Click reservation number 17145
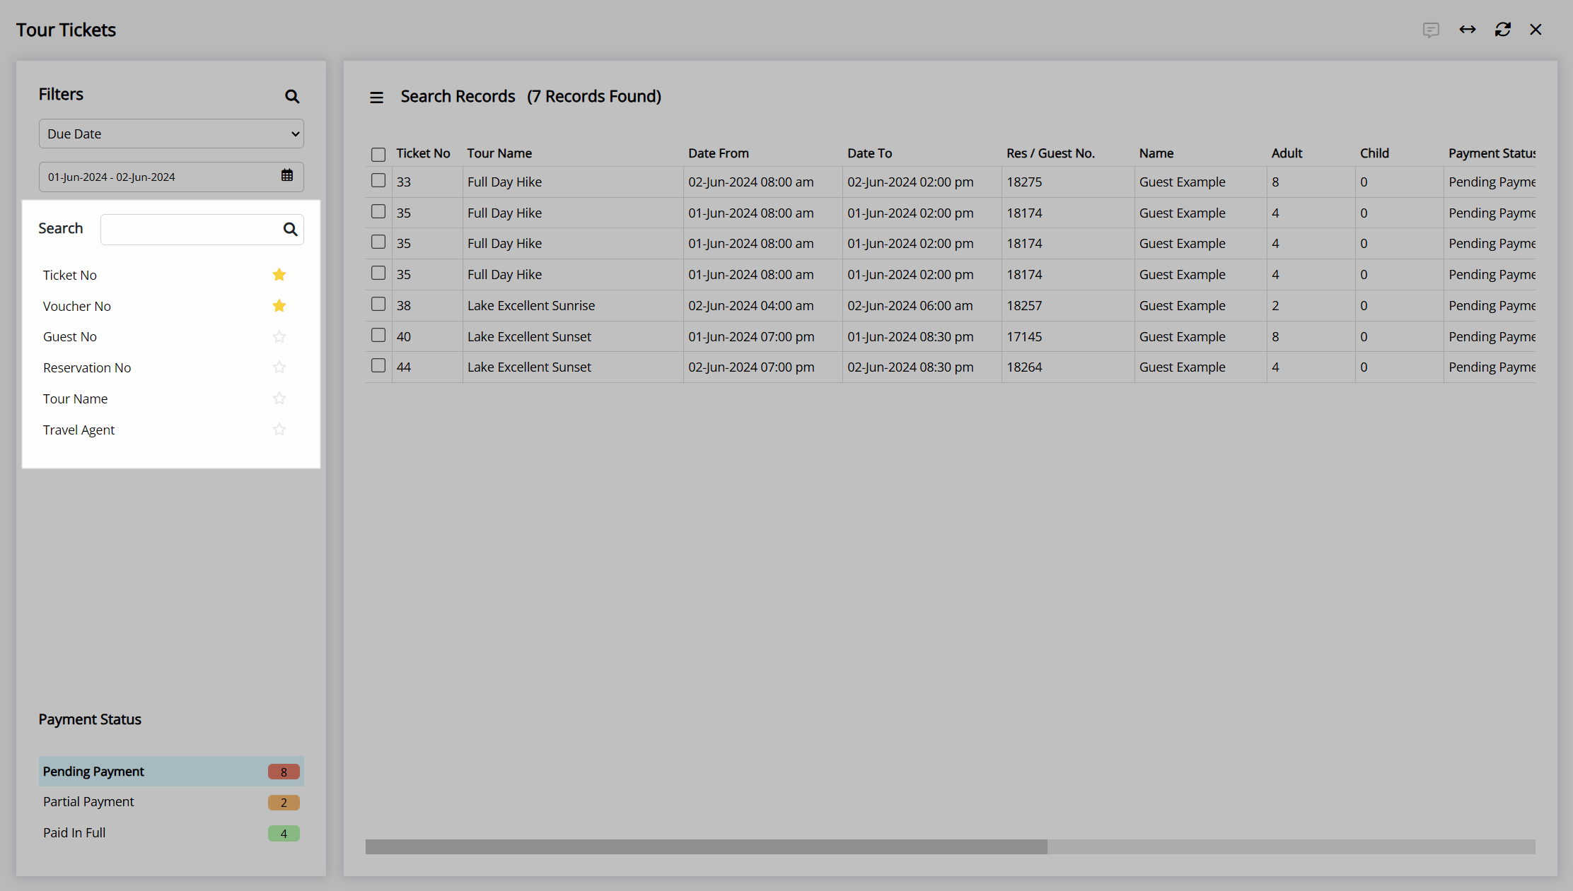 pos(1024,337)
